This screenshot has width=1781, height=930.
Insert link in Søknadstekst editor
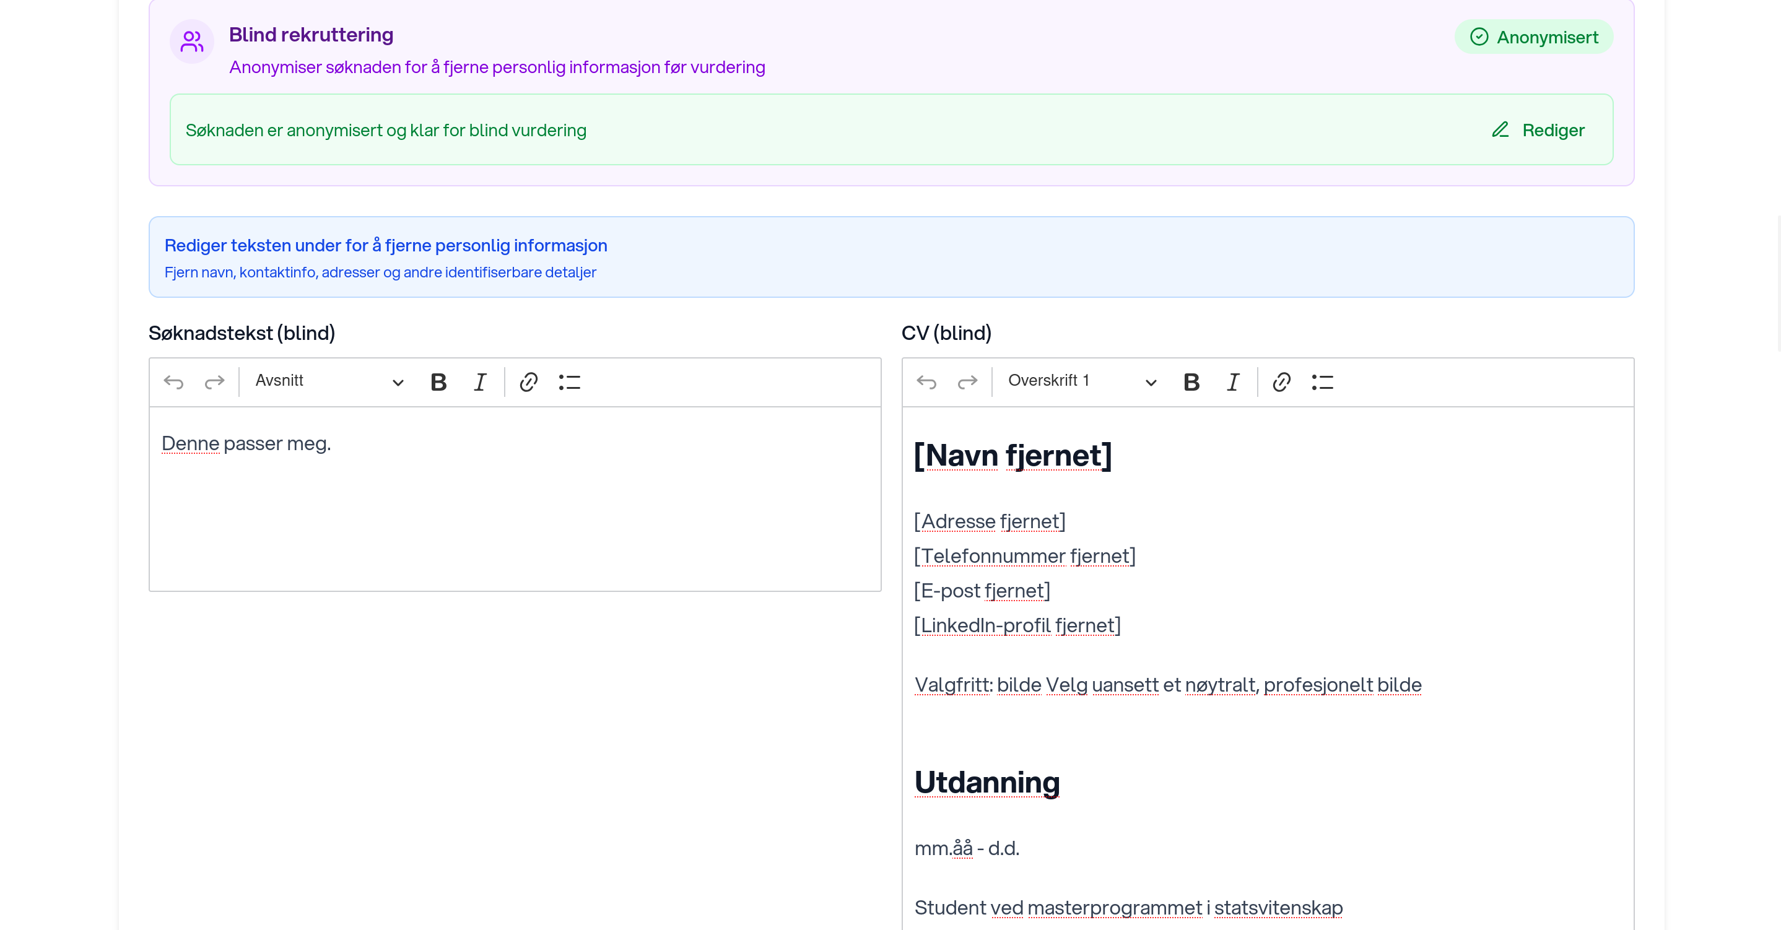click(x=528, y=381)
